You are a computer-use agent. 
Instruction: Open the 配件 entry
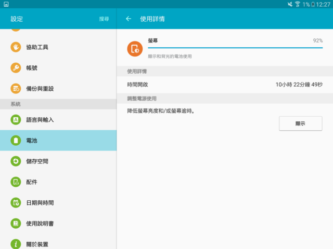[x=58, y=182]
